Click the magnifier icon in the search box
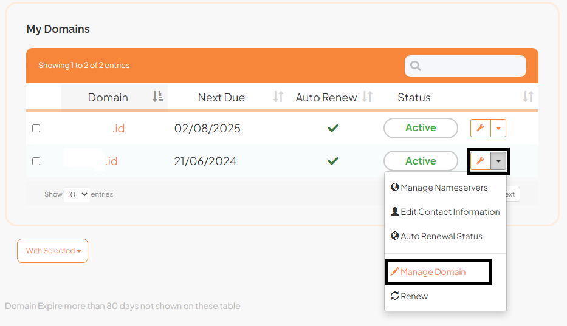This screenshot has height=326, width=567. 416,66
